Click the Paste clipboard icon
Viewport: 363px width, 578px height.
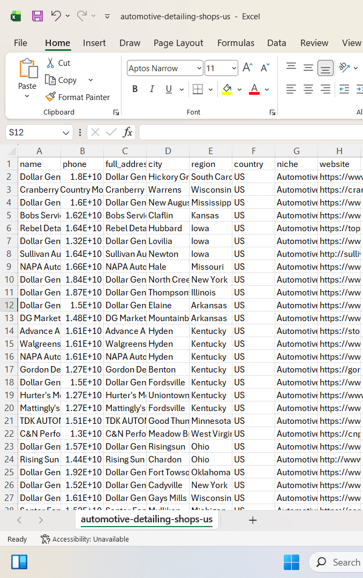28,69
